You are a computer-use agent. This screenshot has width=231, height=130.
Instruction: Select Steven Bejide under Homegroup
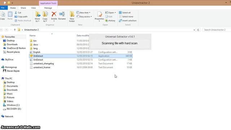pos(13,71)
